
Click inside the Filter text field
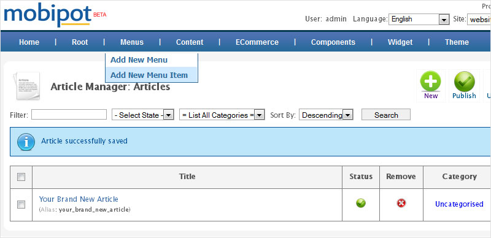69,115
